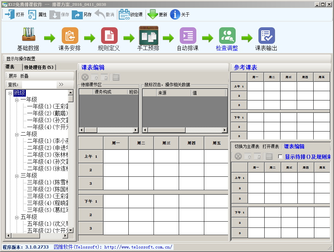Click the circle-X icon in reference timetable toolbar
Image resolution: width=334 pixels, height=252 pixels.
[238, 156]
